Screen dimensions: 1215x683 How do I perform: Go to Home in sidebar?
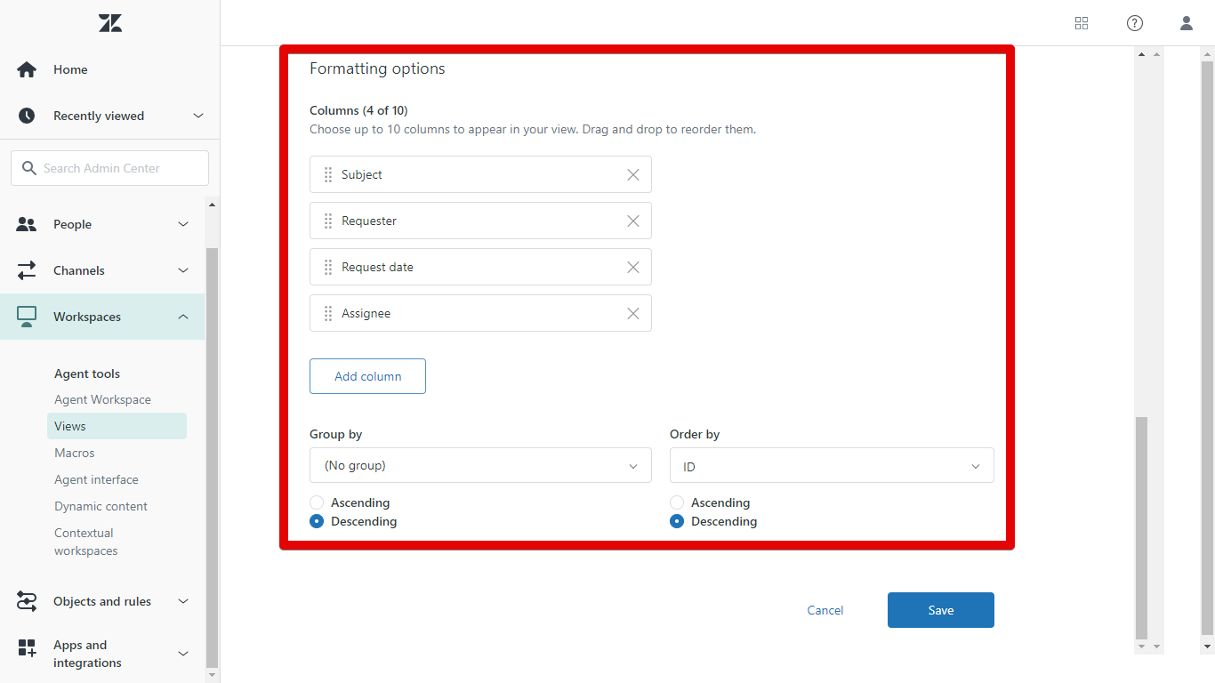pos(70,69)
